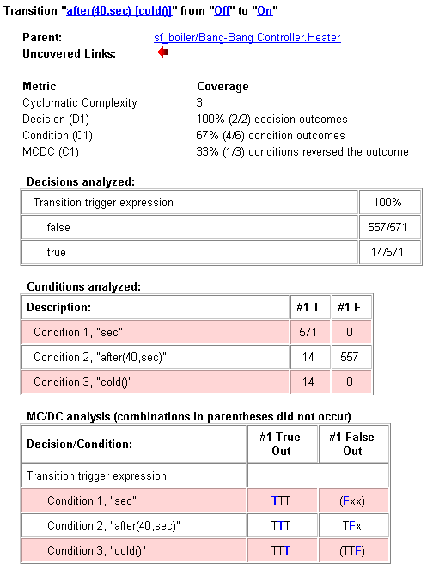Click the 557/571 false outcome cell
The height and width of the screenshot is (570, 433).
[387, 227]
